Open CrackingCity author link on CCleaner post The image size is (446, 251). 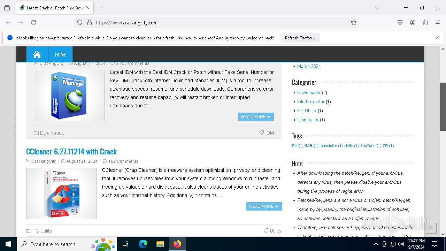(44, 161)
